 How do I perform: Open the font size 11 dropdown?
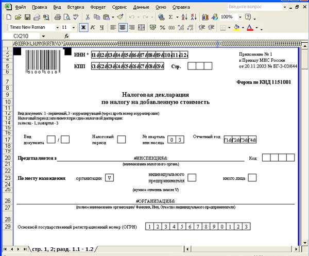73,27
